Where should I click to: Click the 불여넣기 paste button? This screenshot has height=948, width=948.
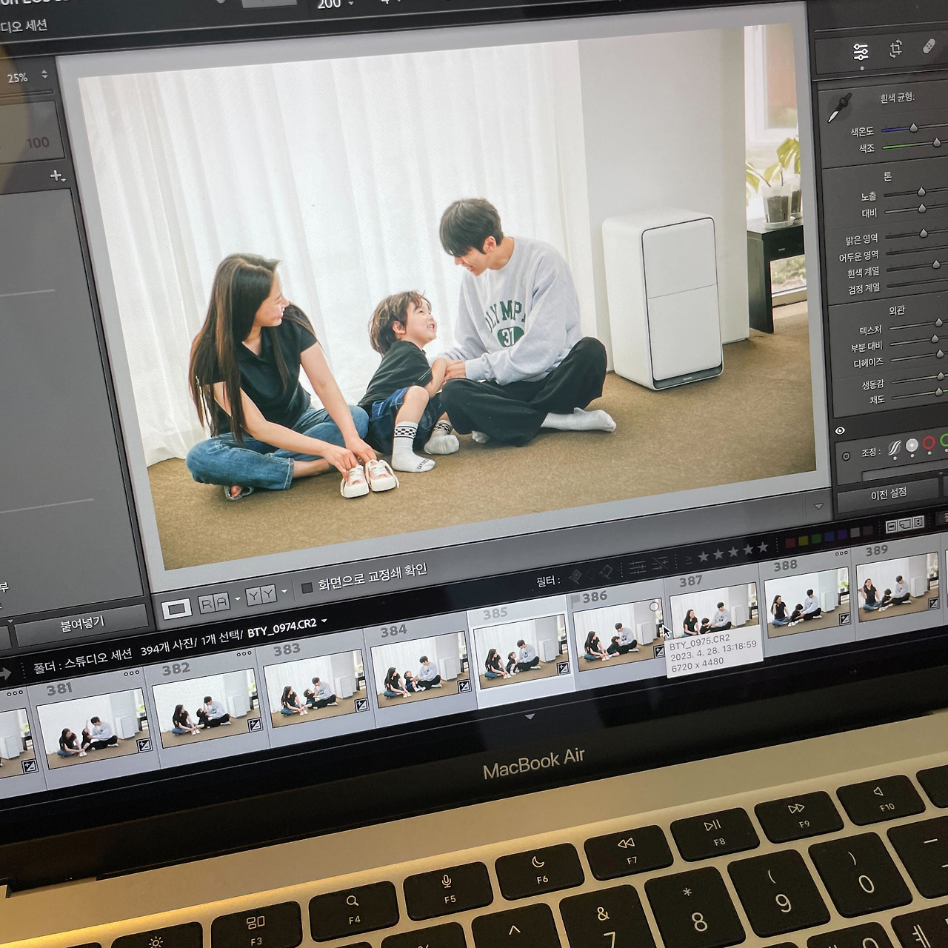pos(82,622)
